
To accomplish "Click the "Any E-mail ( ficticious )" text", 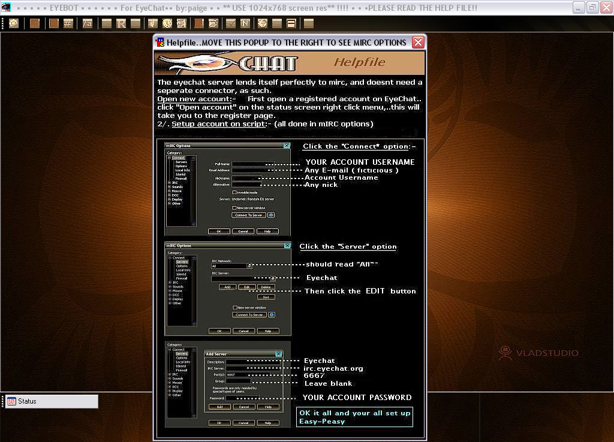I will click(x=351, y=170).
